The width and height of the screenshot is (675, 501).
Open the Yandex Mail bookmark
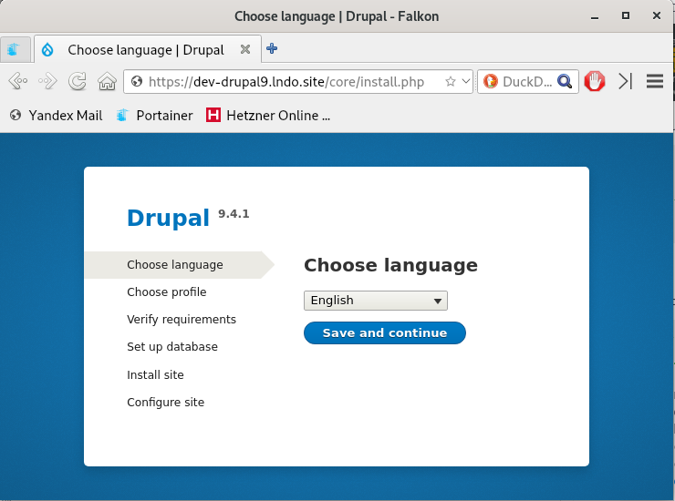pyautogui.click(x=56, y=116)
